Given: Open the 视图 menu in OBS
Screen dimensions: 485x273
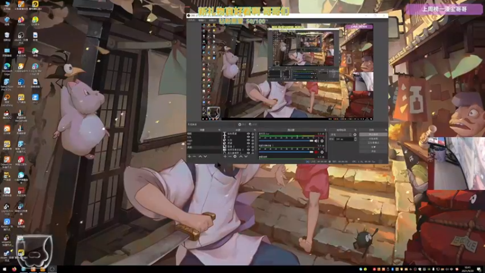Looking at the screenshot, I should tap(212, 20).
